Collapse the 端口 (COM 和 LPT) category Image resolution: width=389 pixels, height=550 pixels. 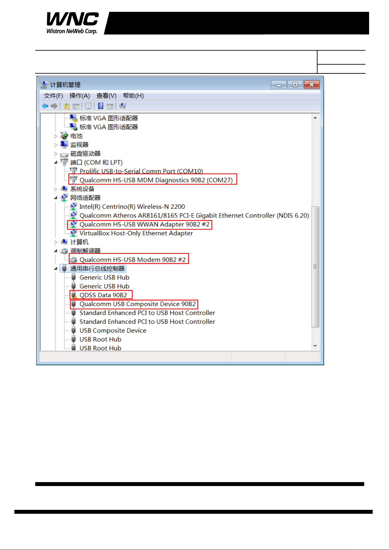[x=56, y=163]
